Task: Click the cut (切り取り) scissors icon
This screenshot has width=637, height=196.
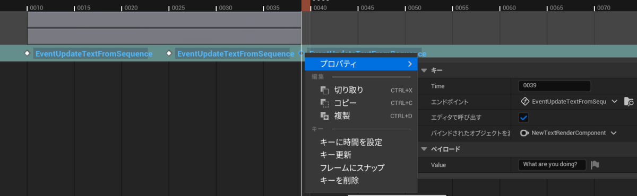Action: (x=324, y=90)
